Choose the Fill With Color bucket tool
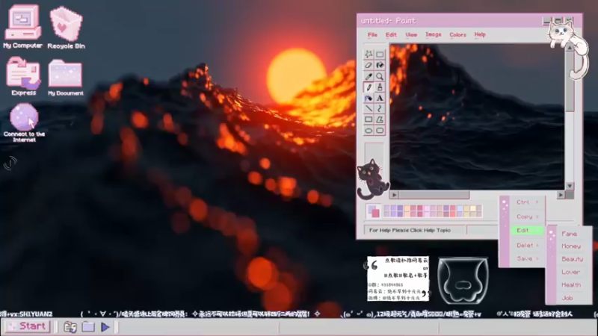Screen dimensions: 598x336 pos(380,65)
